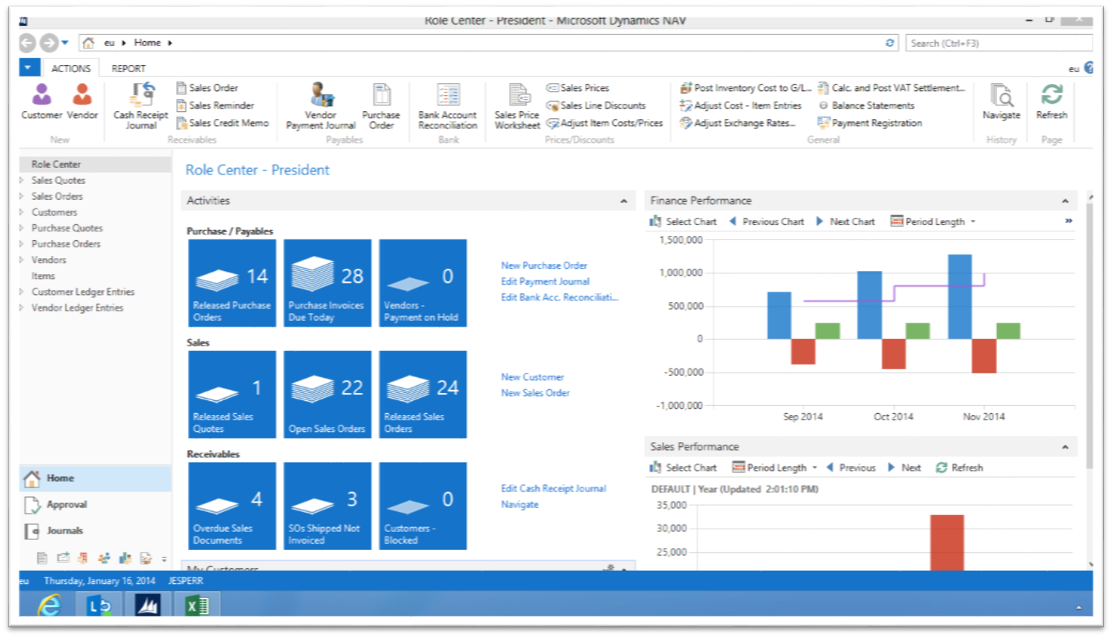Image resolution: width=1112 pixels, height=638 pixels.
Task: Select Items in navigation pane
Action: [43, 276]
